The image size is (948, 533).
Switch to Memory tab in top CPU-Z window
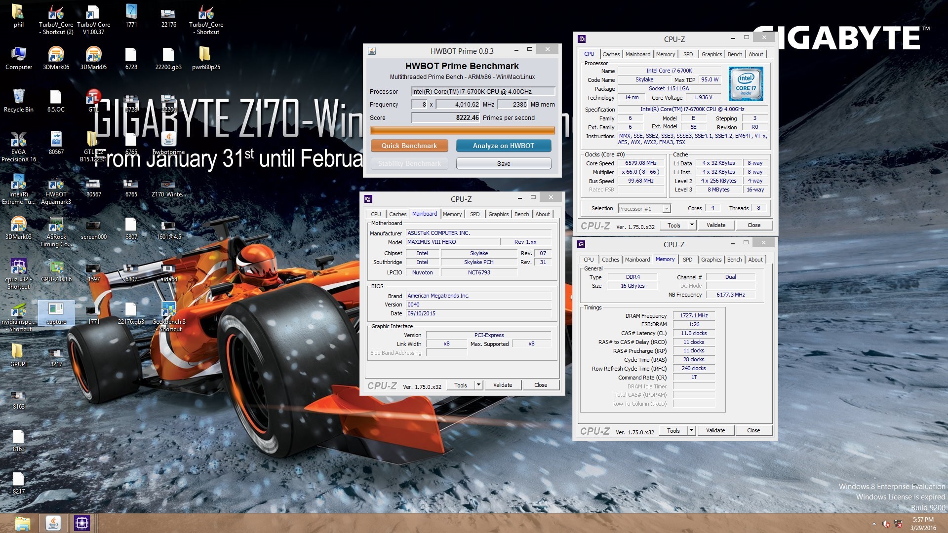click(x=665, y=54)
